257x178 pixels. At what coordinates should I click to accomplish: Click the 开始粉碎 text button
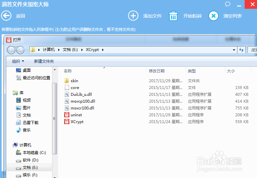click(x=193, y=16)
